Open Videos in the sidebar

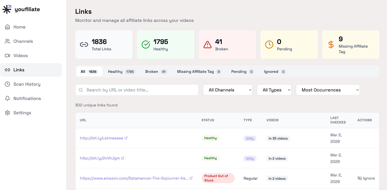click(31, 55)
